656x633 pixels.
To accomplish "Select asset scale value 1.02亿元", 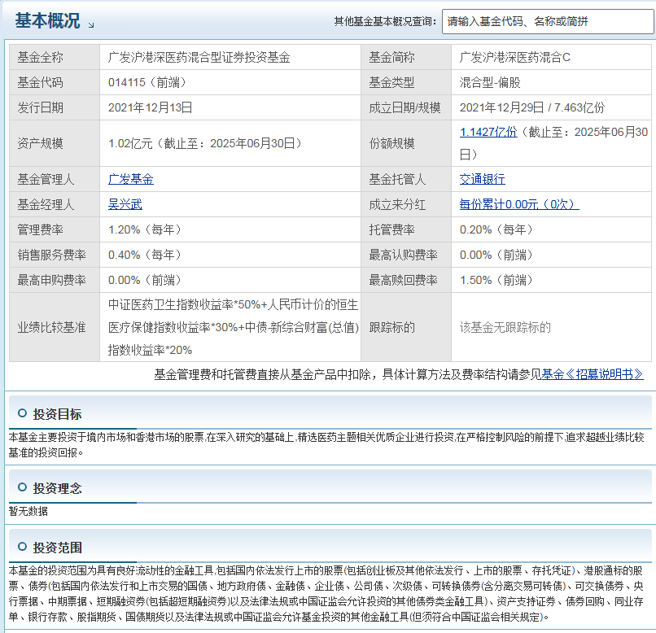I will point(130,143).
